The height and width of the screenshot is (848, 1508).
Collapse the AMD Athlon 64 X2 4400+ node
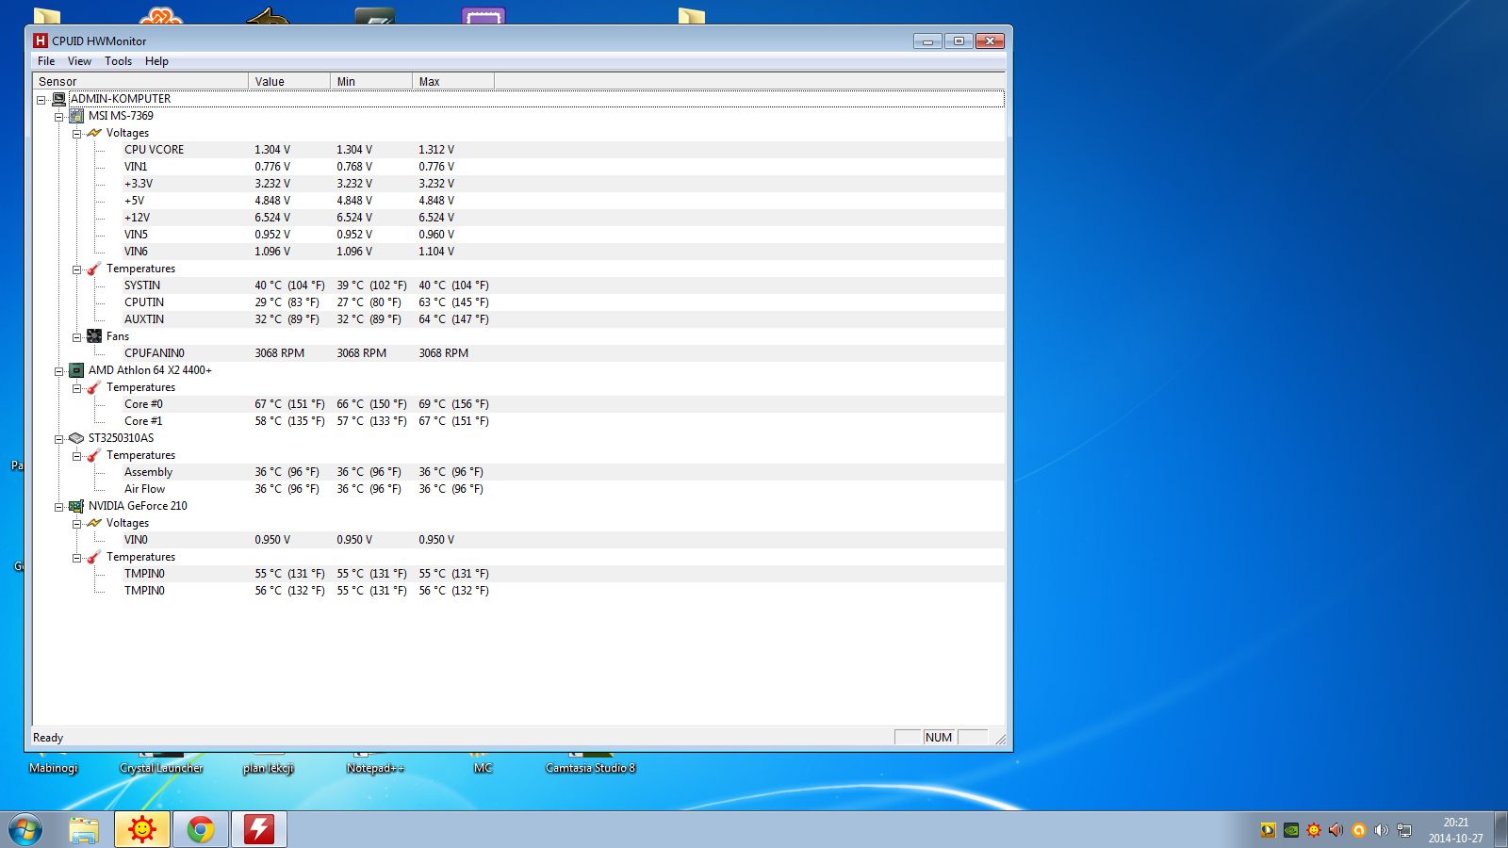pyautogui.click(x=59, y=371)
